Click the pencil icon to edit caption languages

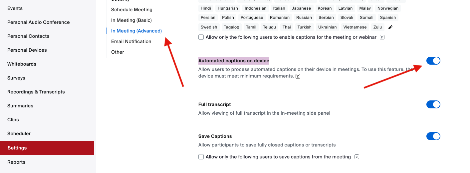point(390,27)
